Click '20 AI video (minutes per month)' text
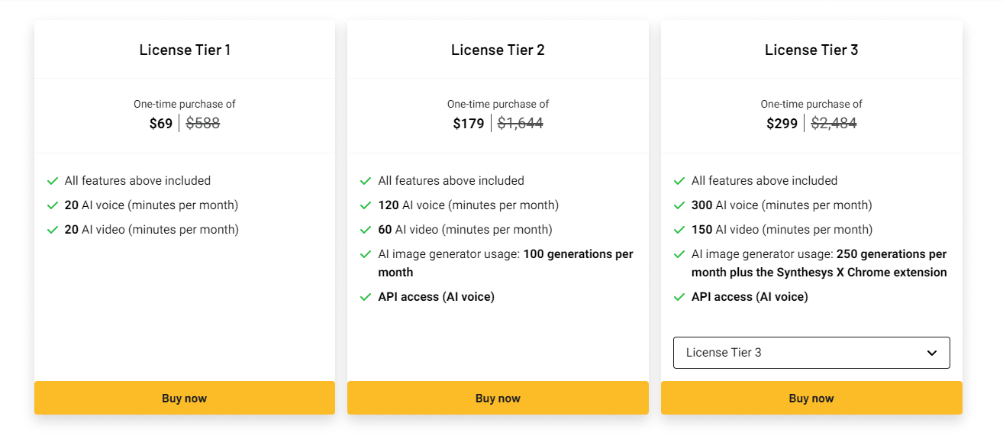Viewport: 1003px width, 439px height. click(x=152, y=230)
